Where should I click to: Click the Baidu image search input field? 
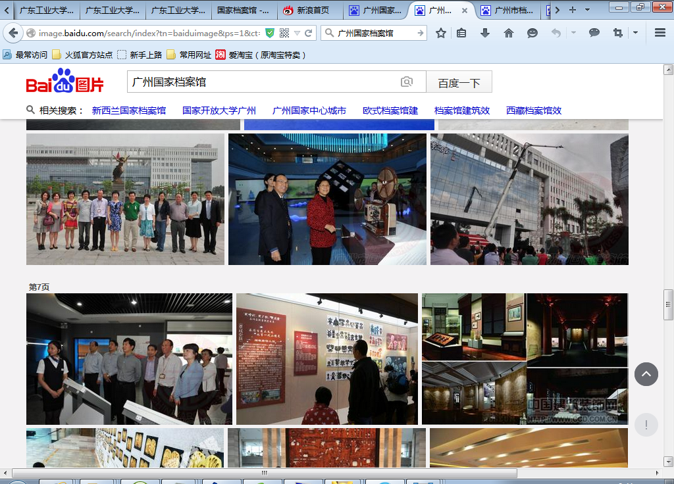[263, 82]
